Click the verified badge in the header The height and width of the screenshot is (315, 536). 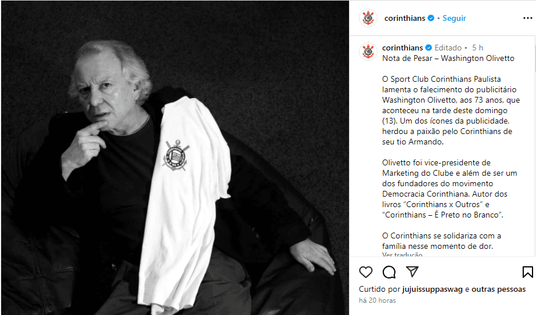coord(431,18)
